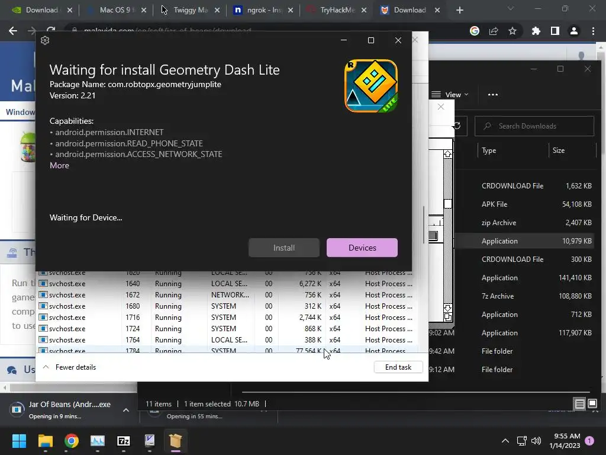Expand Jar Of Beans download options chevron
Screen dimensions: 606x455
[126, 410]
